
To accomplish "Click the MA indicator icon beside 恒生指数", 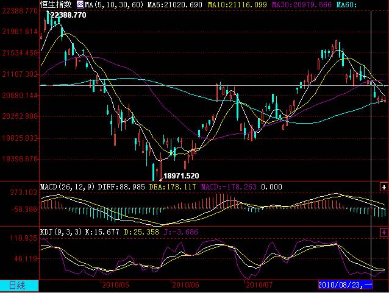I will click(80, 4).
